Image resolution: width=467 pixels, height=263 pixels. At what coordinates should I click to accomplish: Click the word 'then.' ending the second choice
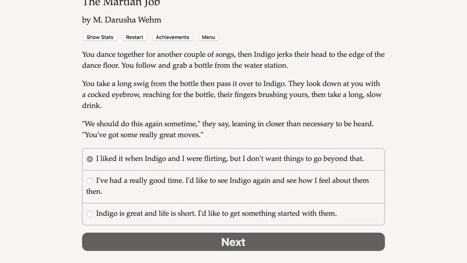94,191
